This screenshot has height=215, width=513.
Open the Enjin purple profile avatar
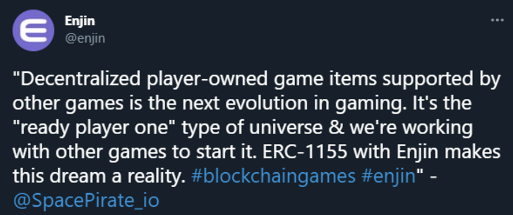(33, 31)
